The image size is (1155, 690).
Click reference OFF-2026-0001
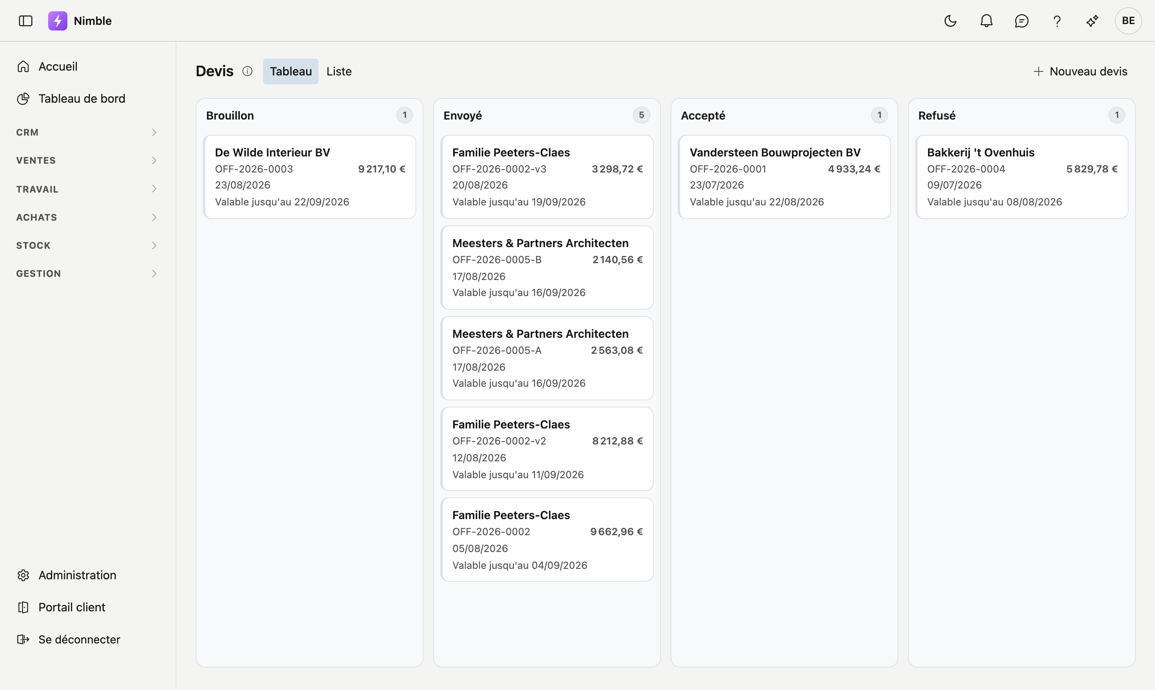click(728, 169)
